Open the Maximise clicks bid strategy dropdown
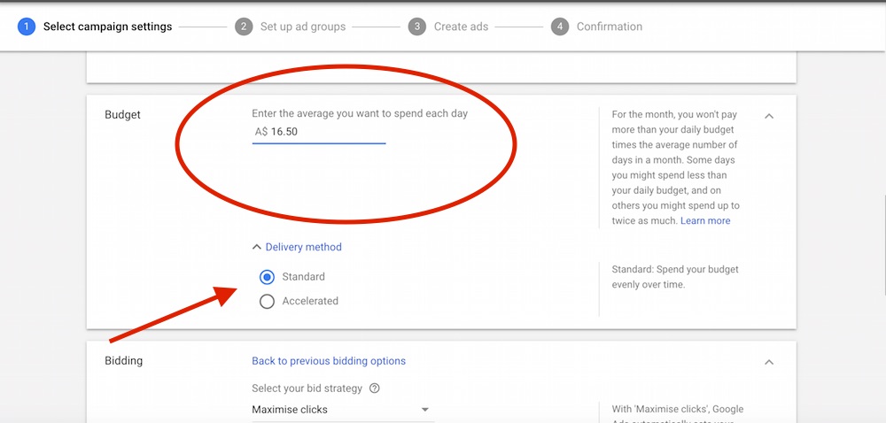The width and height of the screenshot is (886, 423). pyautogui.click(x=342, y=410)
